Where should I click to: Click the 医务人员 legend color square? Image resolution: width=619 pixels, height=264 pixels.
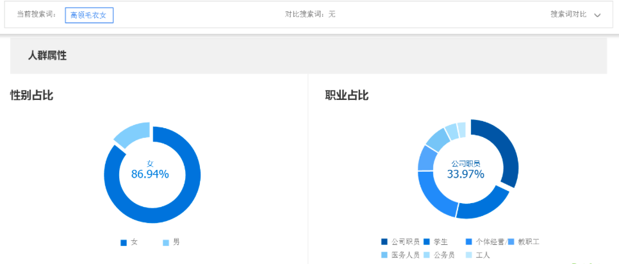point(384,255)
